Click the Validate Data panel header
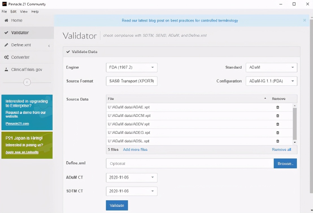Viewport: 313px width, 213px height. [x=181, y=52]
